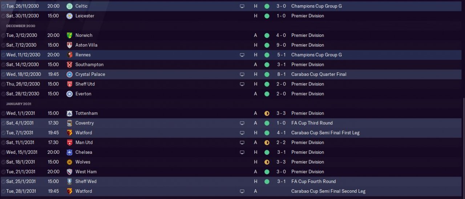
Task: Open the 9 - 0 Aston Villa result
Action: tap(281, 45)
